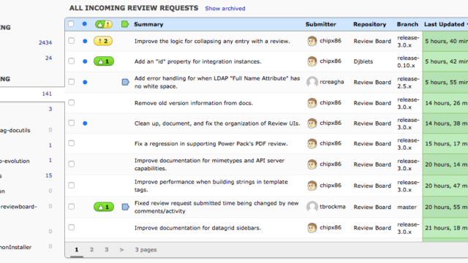Open 'Add an "id" property for integration instances' review
The width and height of the screenshot is (468, 263).
tap(197, 61)
